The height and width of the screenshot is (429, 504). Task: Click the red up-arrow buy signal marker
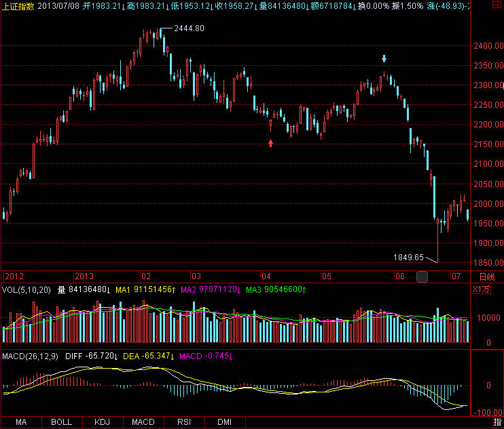pyautogui.click(x=270, y=143)
